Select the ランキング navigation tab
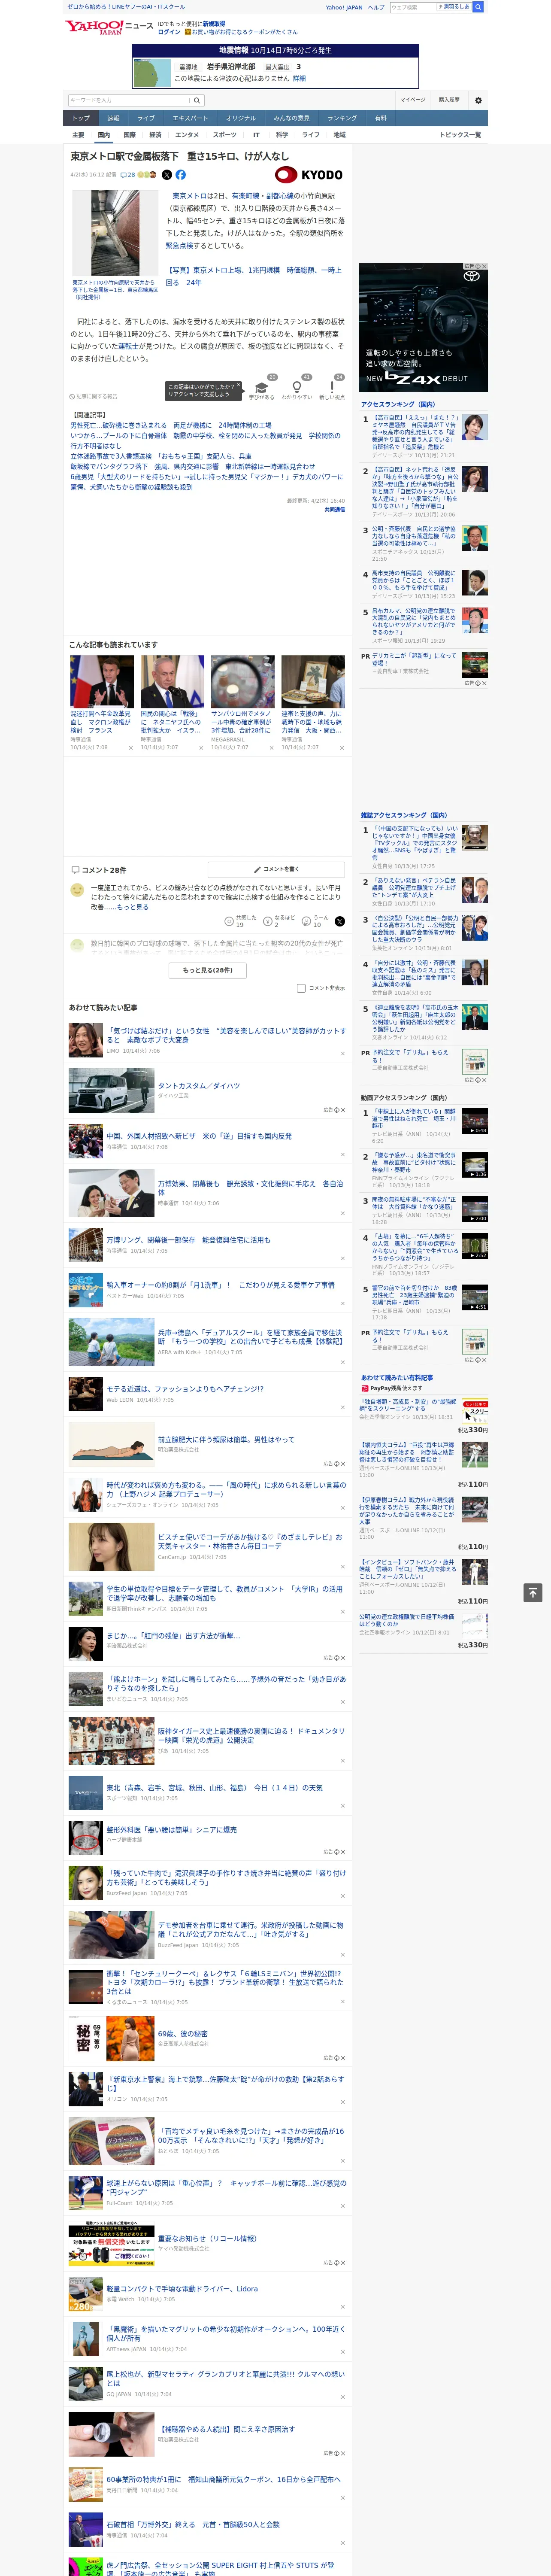 [342, 118]
